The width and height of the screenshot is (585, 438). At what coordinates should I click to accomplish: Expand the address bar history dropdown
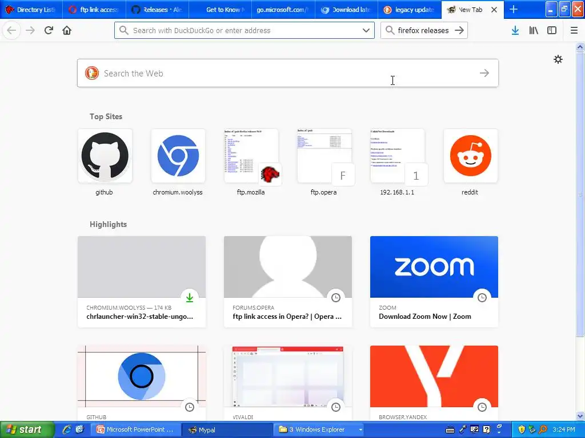(x=366, y=30)
